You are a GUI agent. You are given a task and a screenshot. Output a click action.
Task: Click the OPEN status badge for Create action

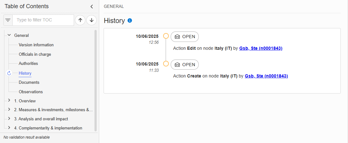tap(185, 65)
